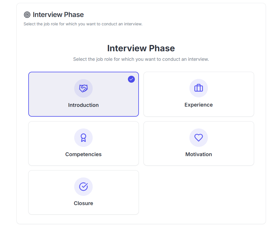Click the target icon beside the page title
This screenshot has height=231, width=274.
click(x=27, y=15)
